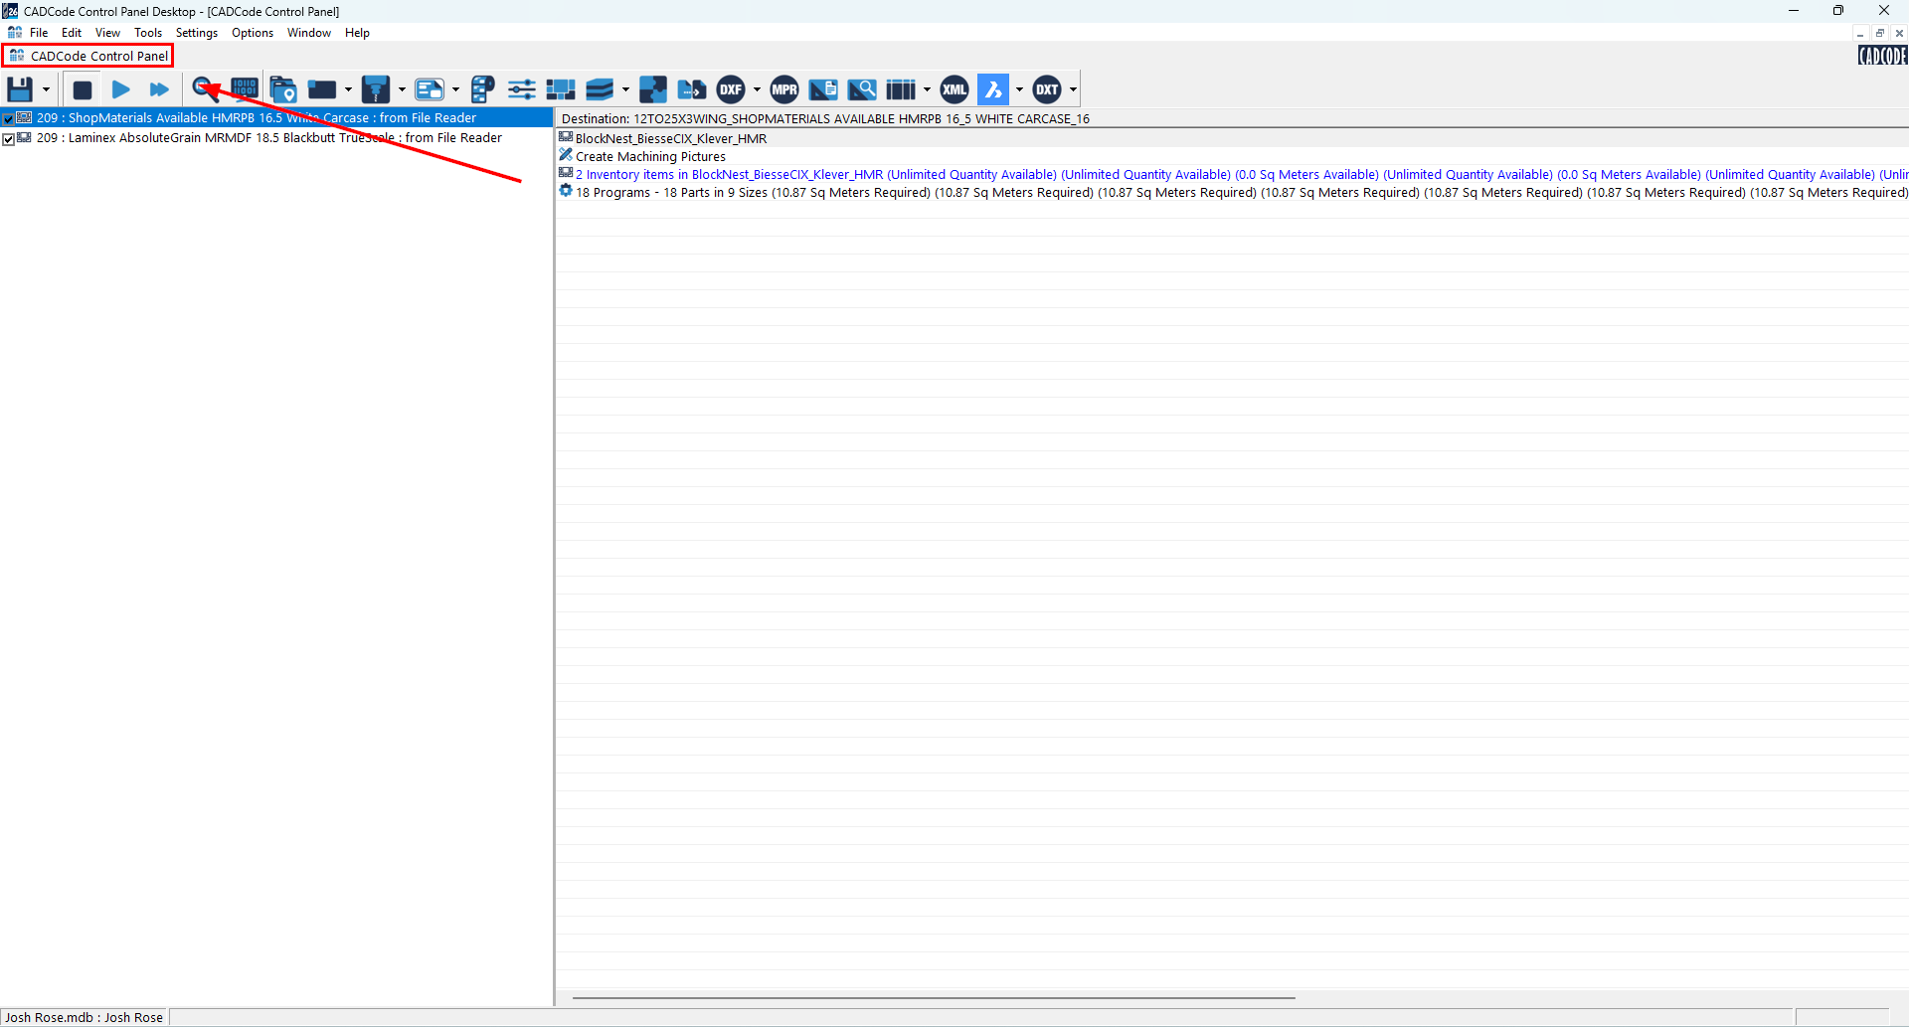Click the Stop square button

[83, 89]
